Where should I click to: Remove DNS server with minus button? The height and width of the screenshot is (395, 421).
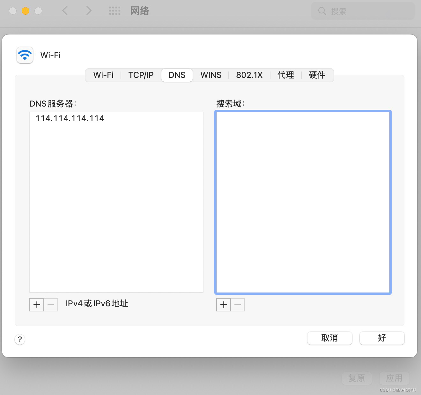click(x=51, y=305)
